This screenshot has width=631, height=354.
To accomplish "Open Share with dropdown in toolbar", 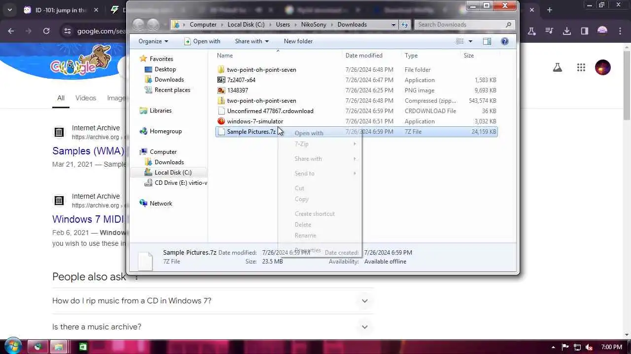I will click(x=252, y=41).
